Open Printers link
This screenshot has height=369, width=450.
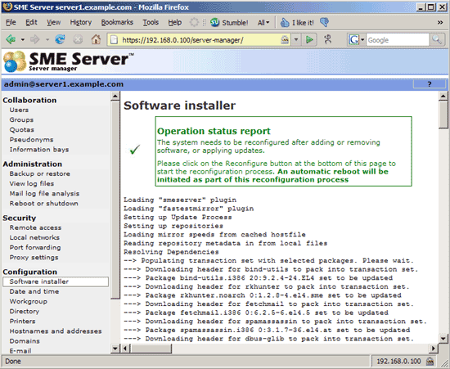(23, 321)
